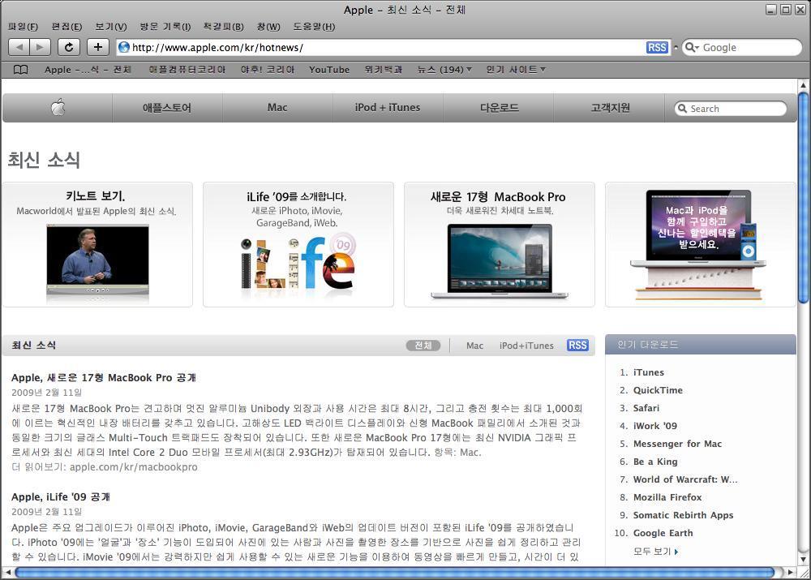The width and height of the screenshot is (811, 580).
Task: Click the blue RSS badge in the news section header
Action: (x=577, y=345)
